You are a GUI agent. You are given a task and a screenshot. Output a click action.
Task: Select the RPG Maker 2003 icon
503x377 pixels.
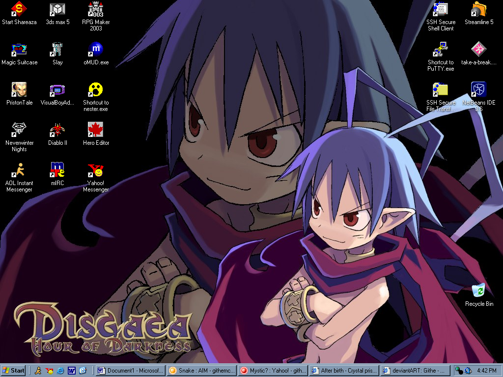96,10
